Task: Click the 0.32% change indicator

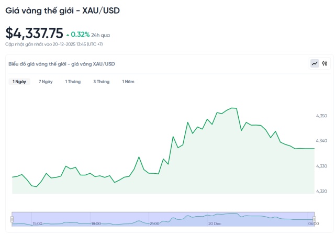Action: tap(80, 35)
